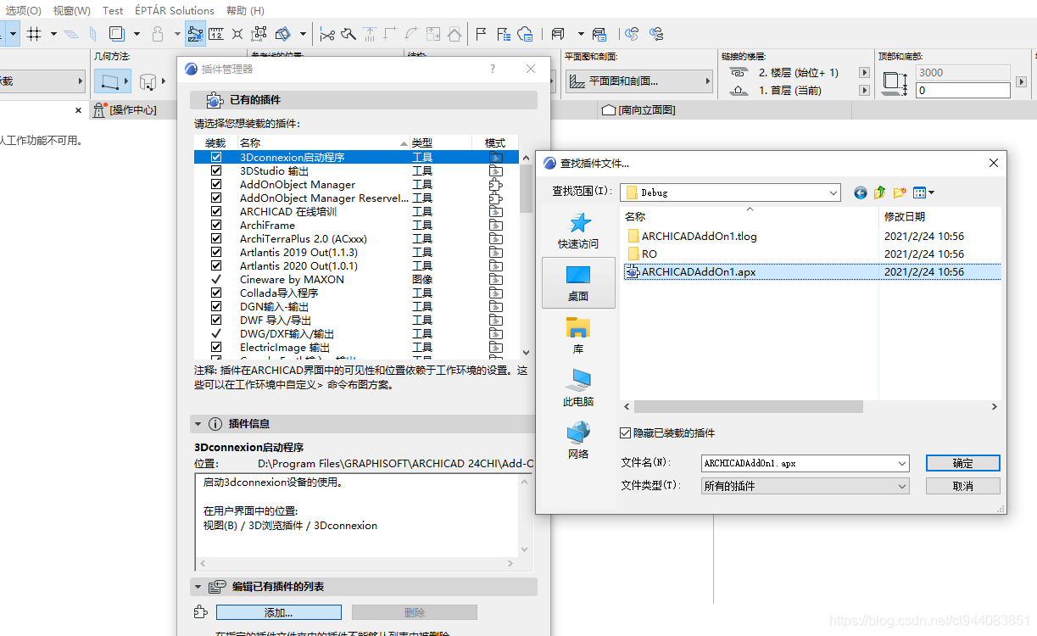Open the Test menu
The image size is (1037, 636).
point(113,10)
